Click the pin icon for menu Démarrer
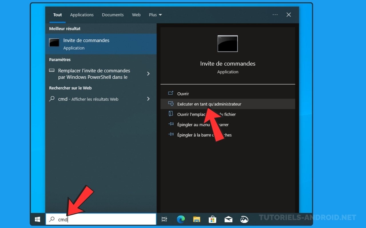This screenshot has height=228, width=366. 171,124
